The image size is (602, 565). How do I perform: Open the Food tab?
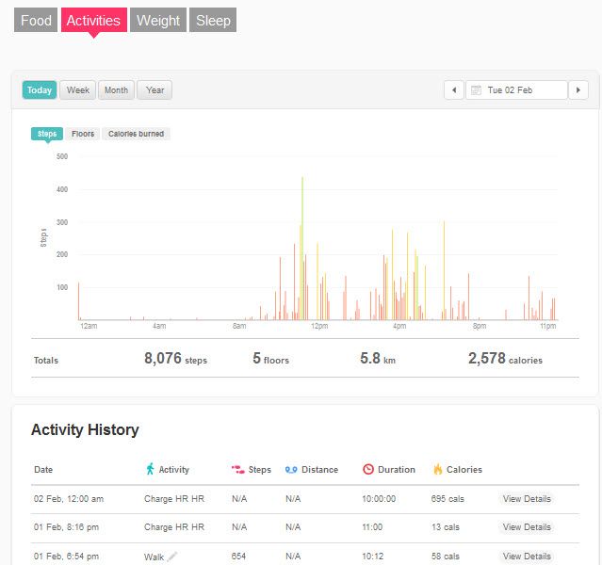pos(36,20)
